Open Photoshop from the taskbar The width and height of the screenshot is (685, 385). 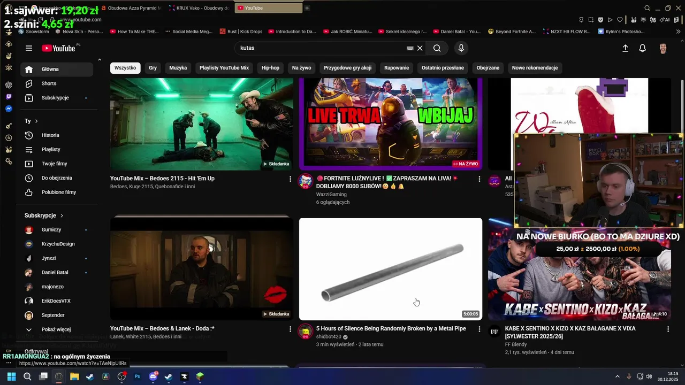click(138, 376)
